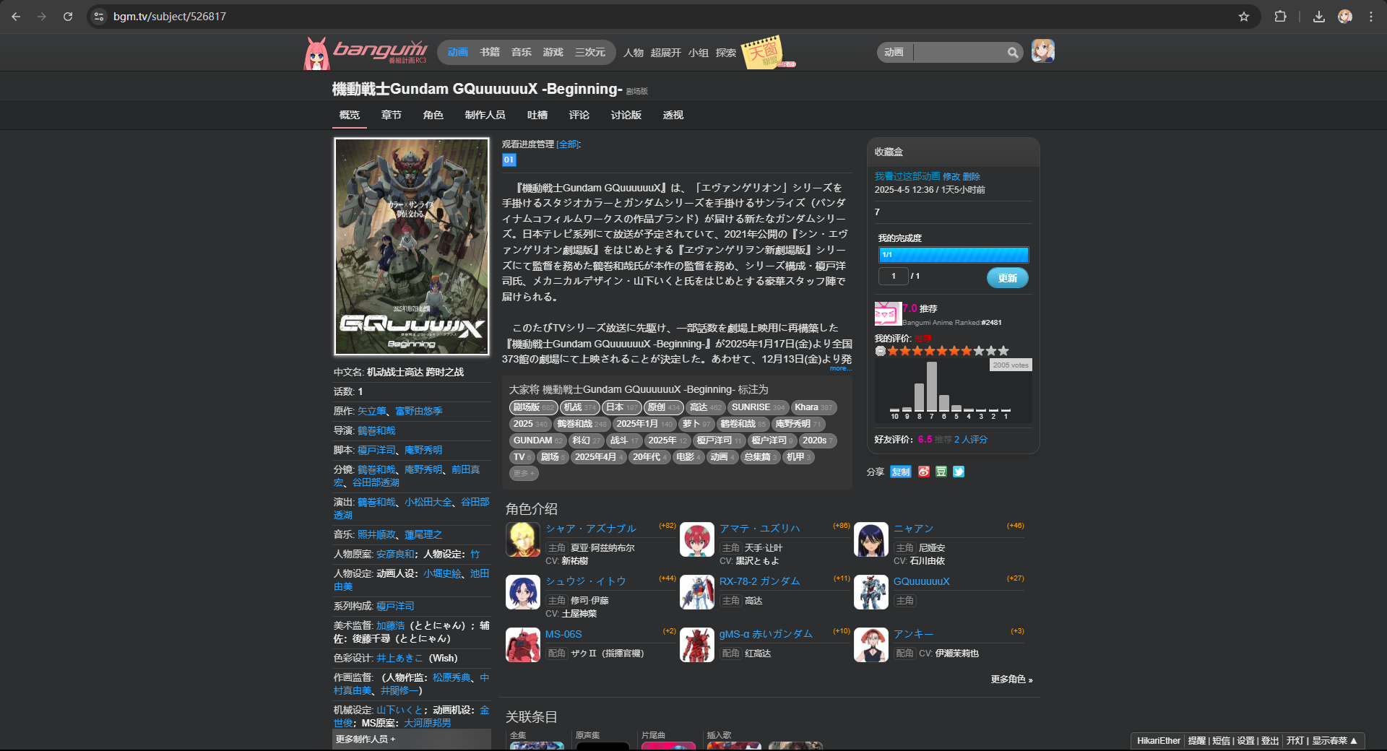Focus the site search text field
Viewport: 1387px width, 751px height.
(x=958, y=52)
